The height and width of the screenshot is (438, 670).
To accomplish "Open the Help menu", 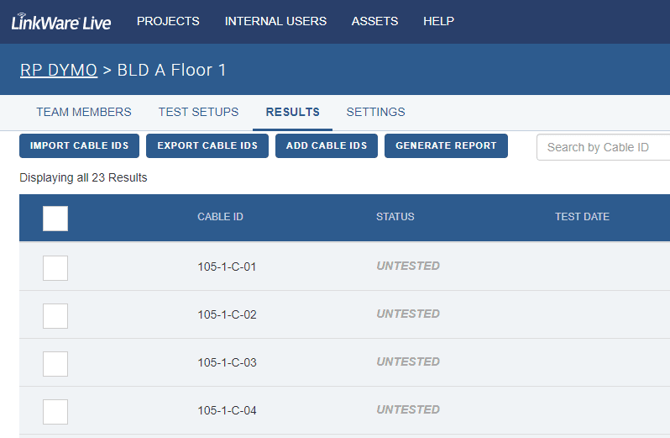I will tap(438, 22).
